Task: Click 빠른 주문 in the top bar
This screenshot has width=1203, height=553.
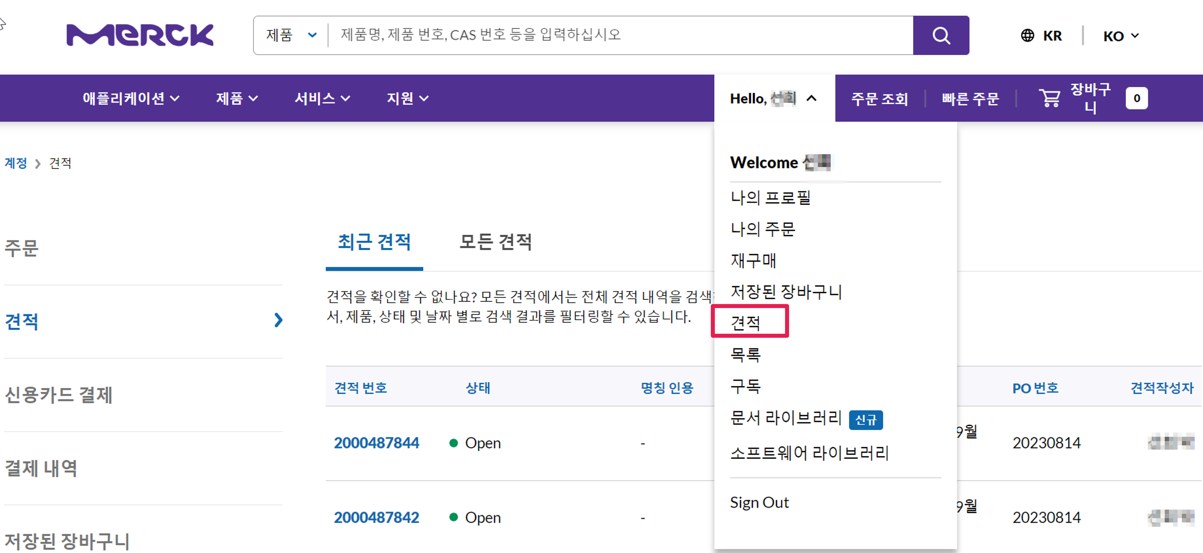Action: tap(970, 98)
